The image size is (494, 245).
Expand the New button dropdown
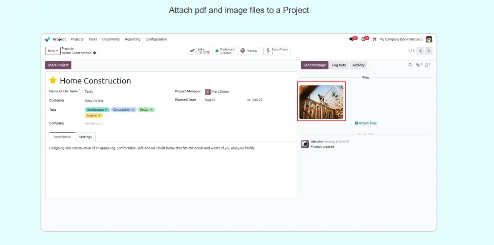pyautogui.click(x=53, y=51)
